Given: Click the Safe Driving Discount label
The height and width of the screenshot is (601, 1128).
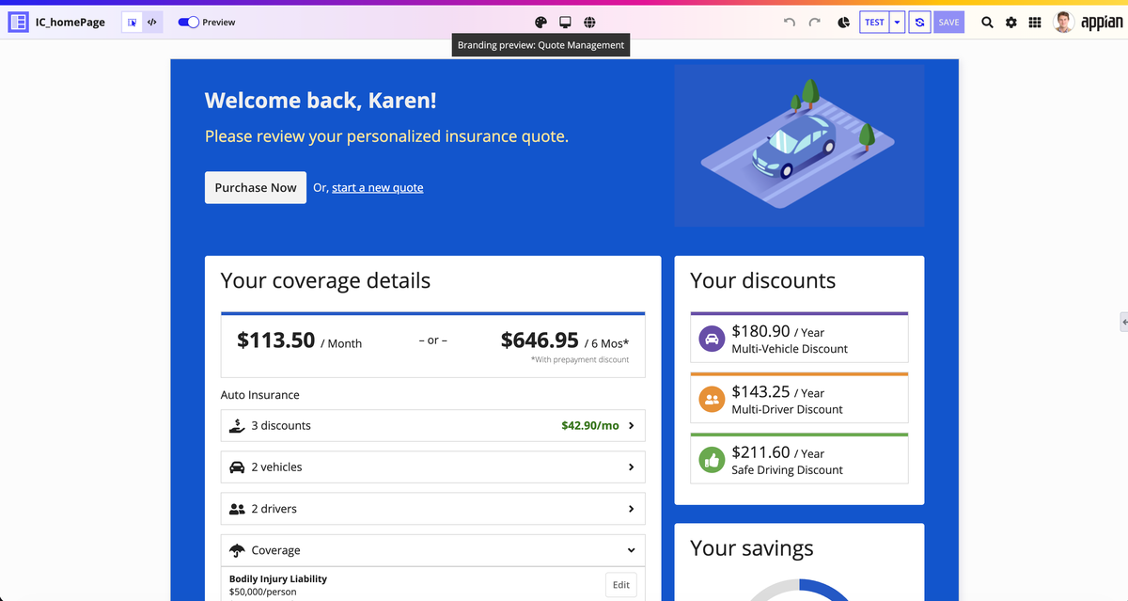Looking at the screenshot, I should pos(788,470).
